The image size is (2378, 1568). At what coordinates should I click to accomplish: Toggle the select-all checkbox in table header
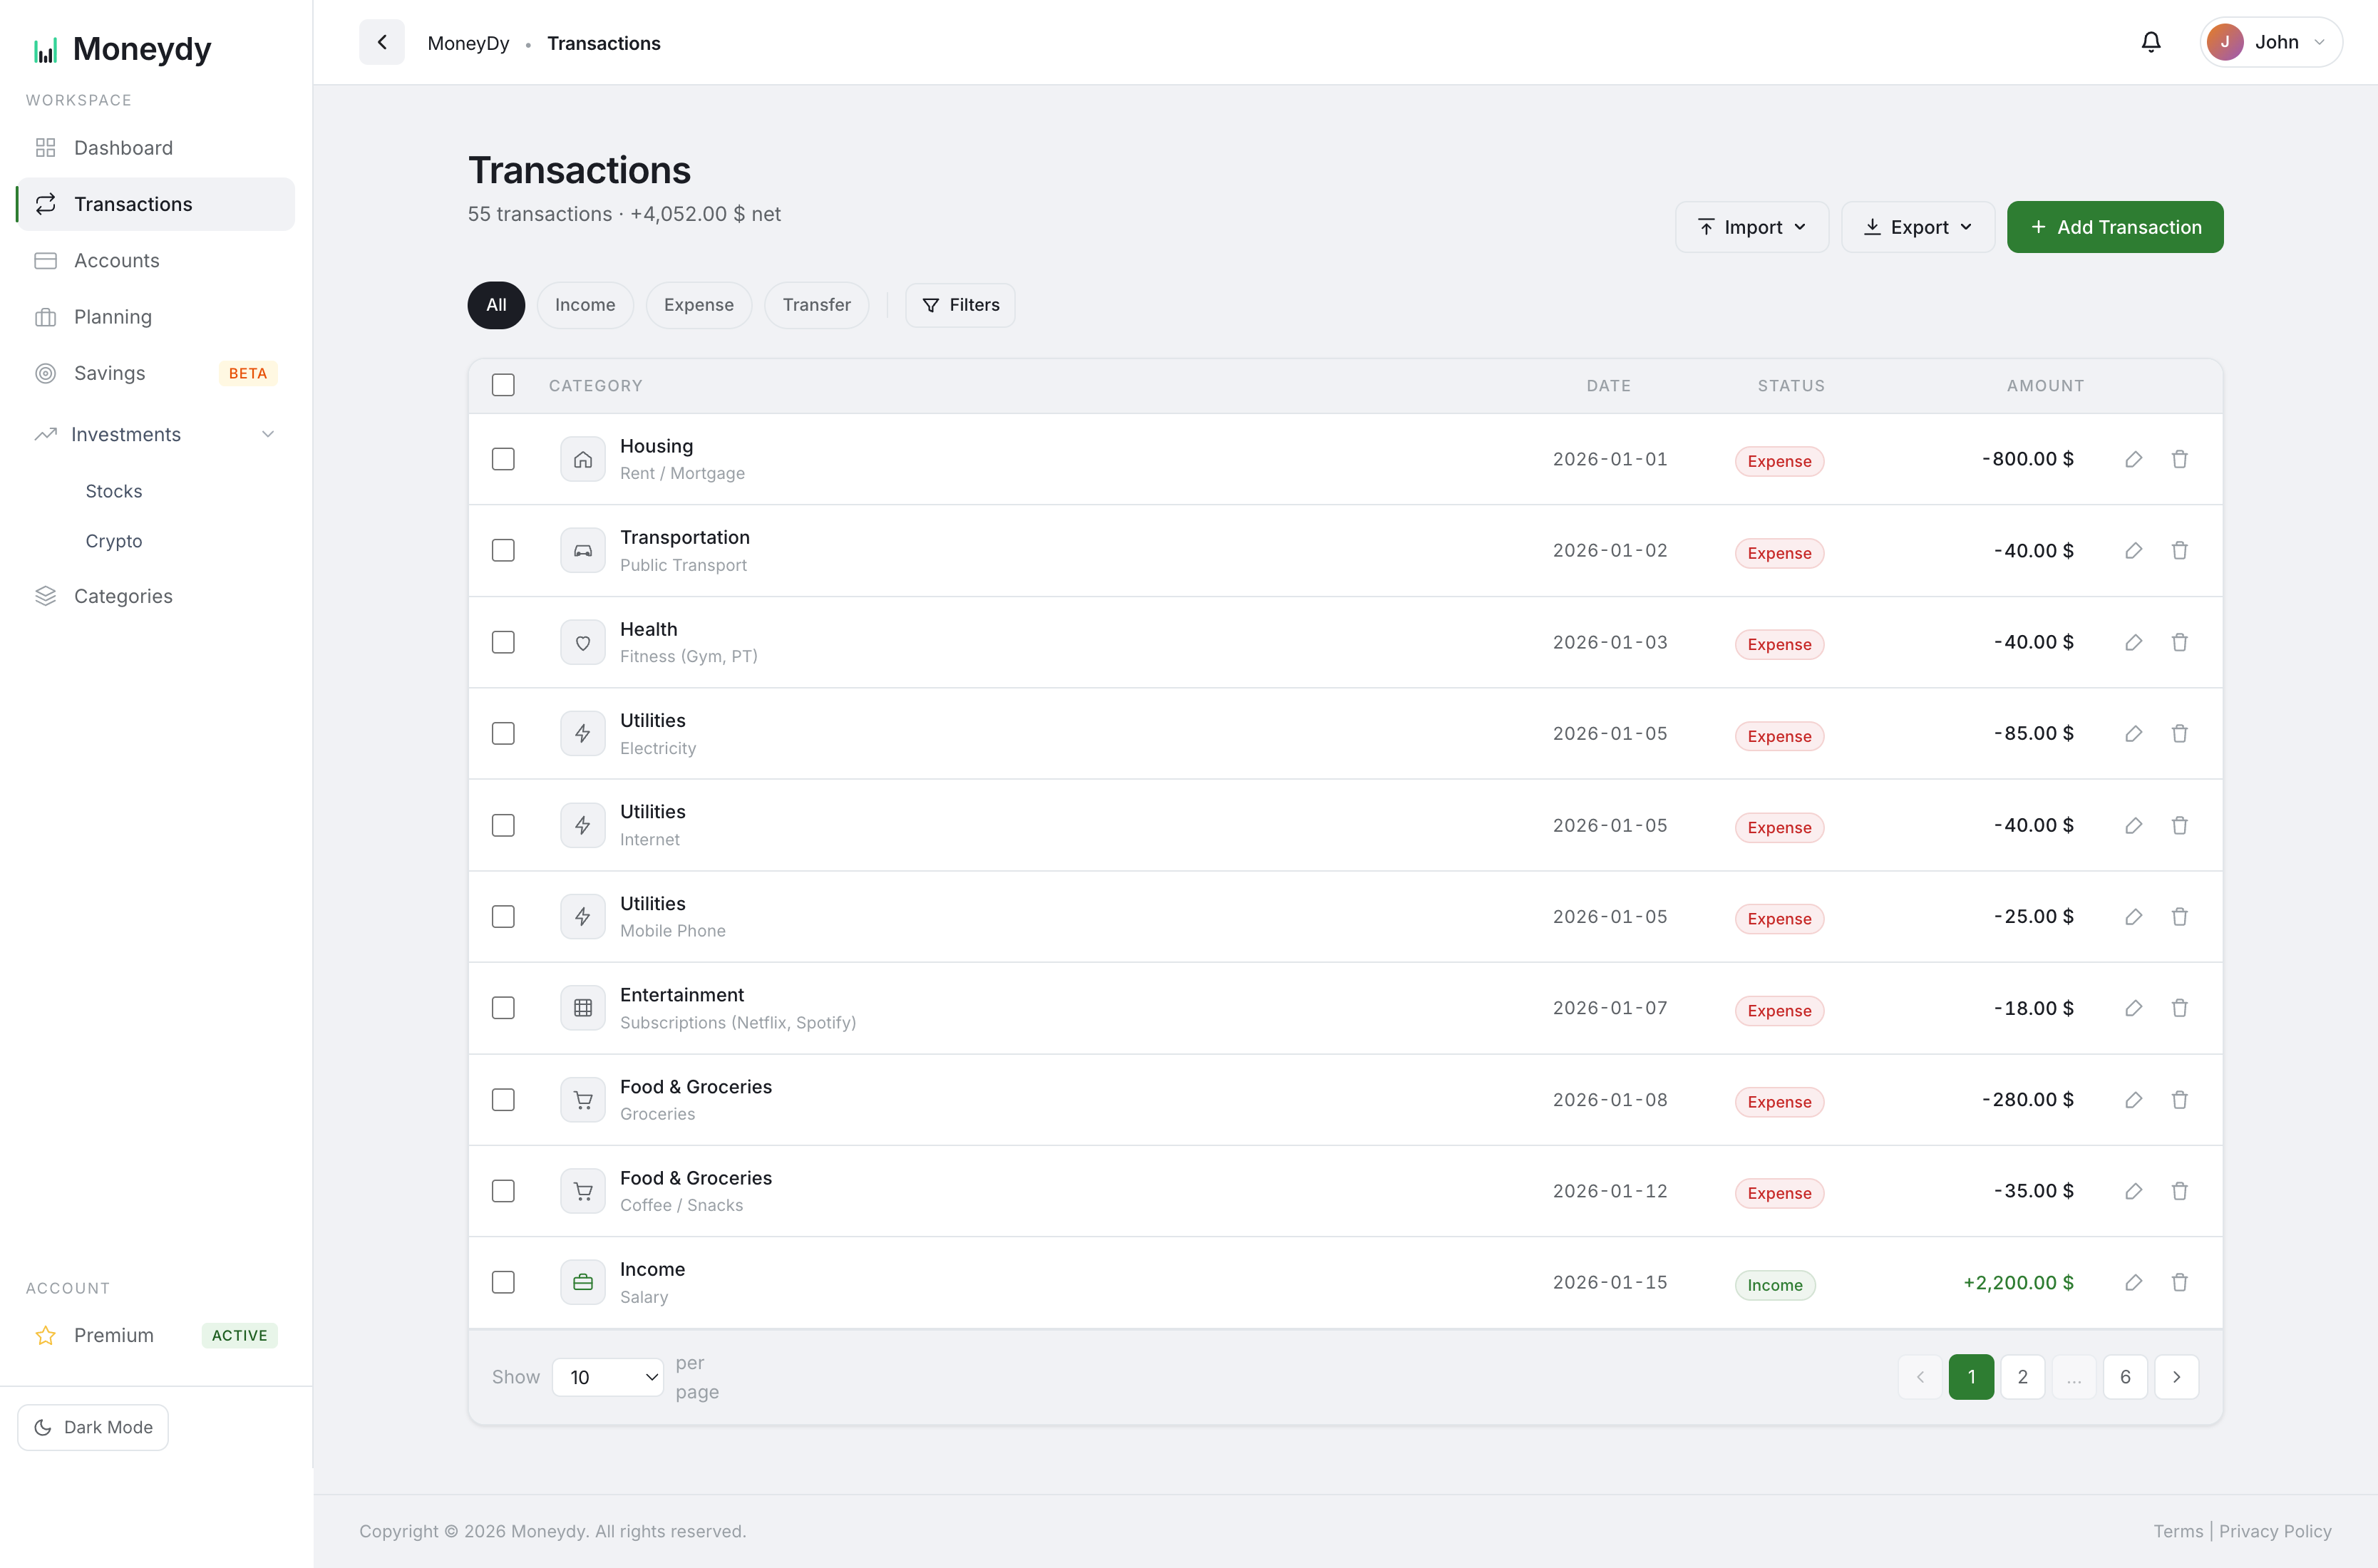click(x=503, y=385)
